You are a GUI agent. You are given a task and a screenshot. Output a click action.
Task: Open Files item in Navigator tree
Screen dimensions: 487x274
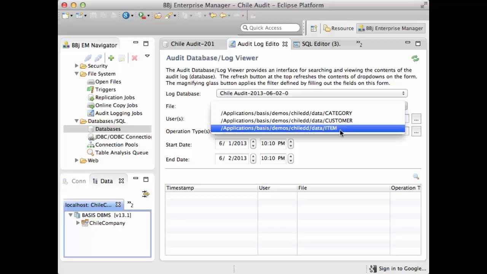click(108, 82)
